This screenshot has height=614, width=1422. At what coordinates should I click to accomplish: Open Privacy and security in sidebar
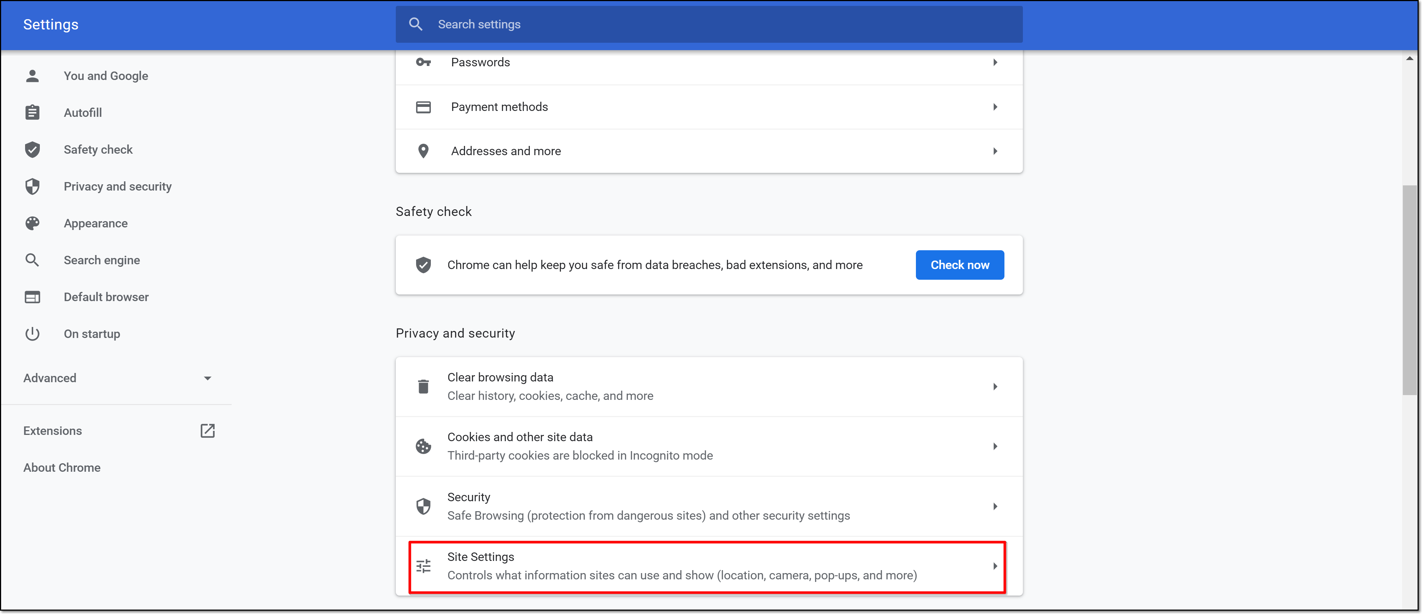[x=117, y=186]
